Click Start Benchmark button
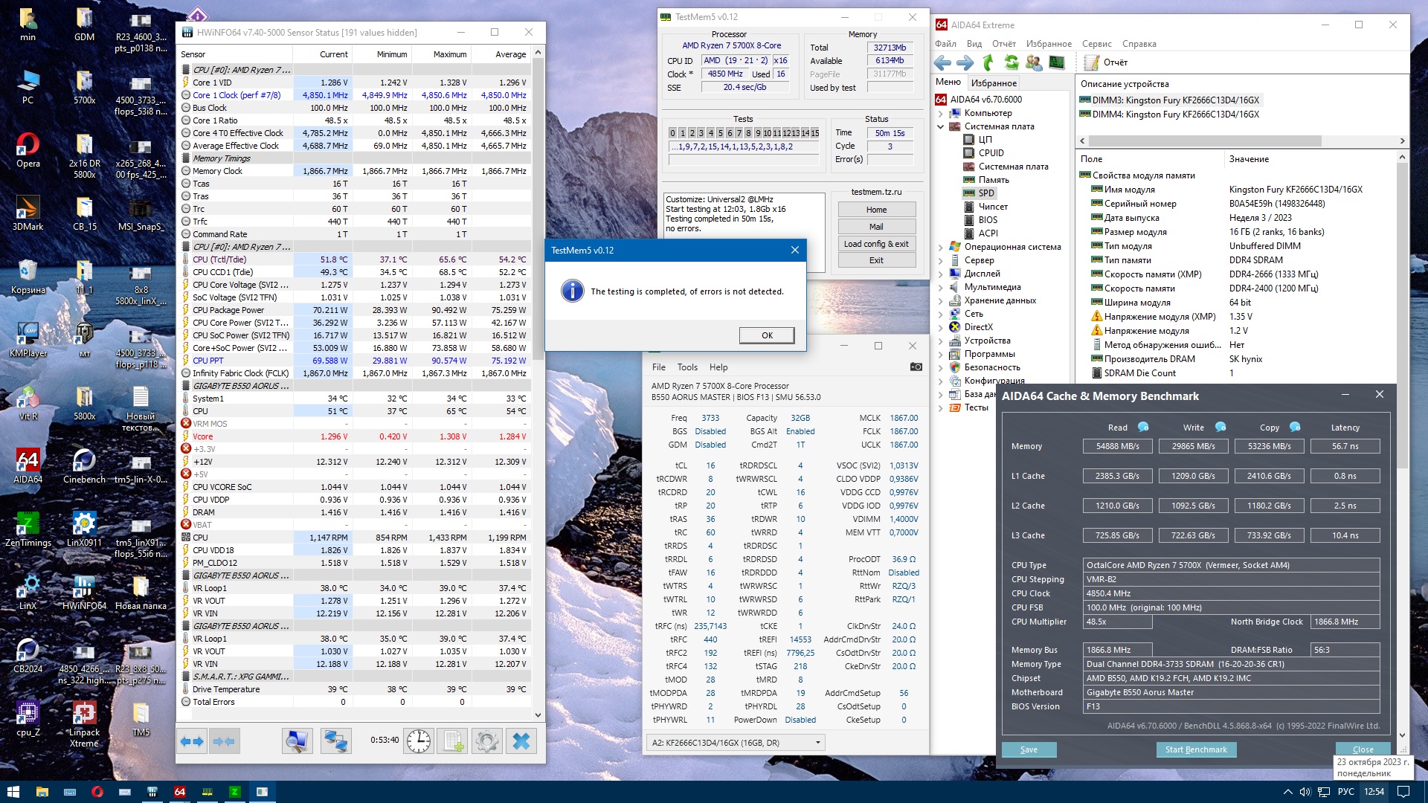1428x803 pixels. [x=1195, y=749]
